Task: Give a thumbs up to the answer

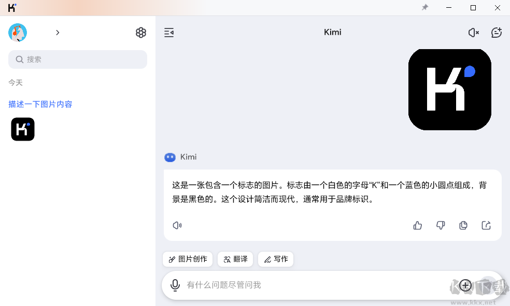Action: coord(417,225)
